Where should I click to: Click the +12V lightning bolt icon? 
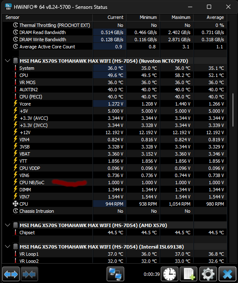(16, 132)
